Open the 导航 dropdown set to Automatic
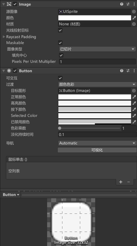The image size is (137, 246). coord(97,143)
